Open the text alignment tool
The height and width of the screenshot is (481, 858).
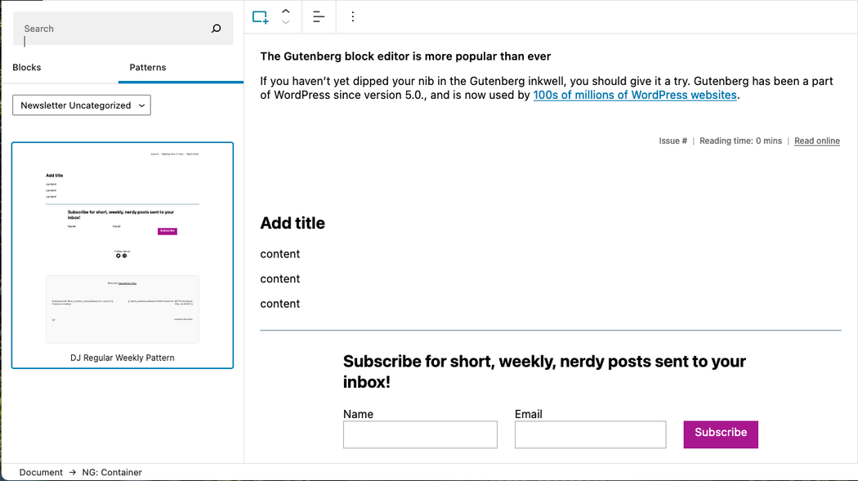pyautogui.click(x=318, y=16)
